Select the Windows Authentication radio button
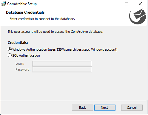This screenshot has height=115, width=148. pyautogui.click(x=10, y=49)
